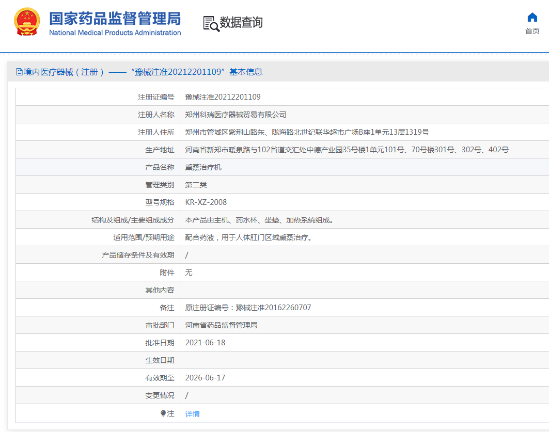Select remark 原注册证编号：豫械注准20162260707

click(x=248, y=308)
